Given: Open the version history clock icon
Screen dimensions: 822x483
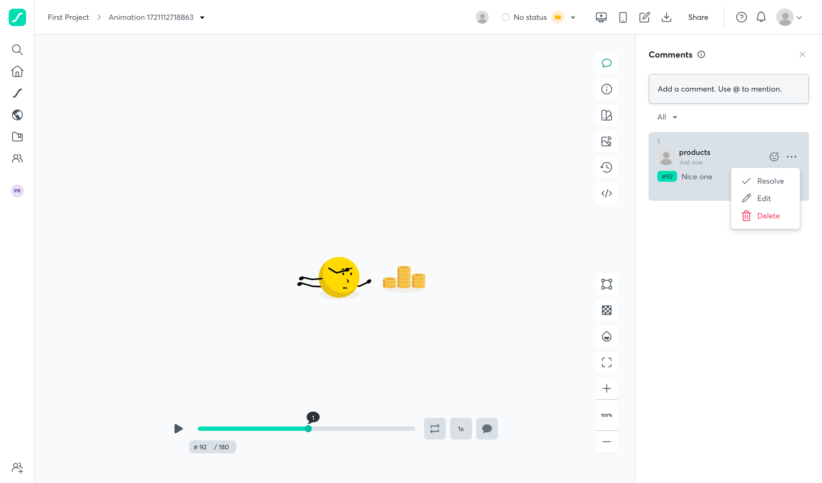Looking at the screenshot, I should (607, 167).
